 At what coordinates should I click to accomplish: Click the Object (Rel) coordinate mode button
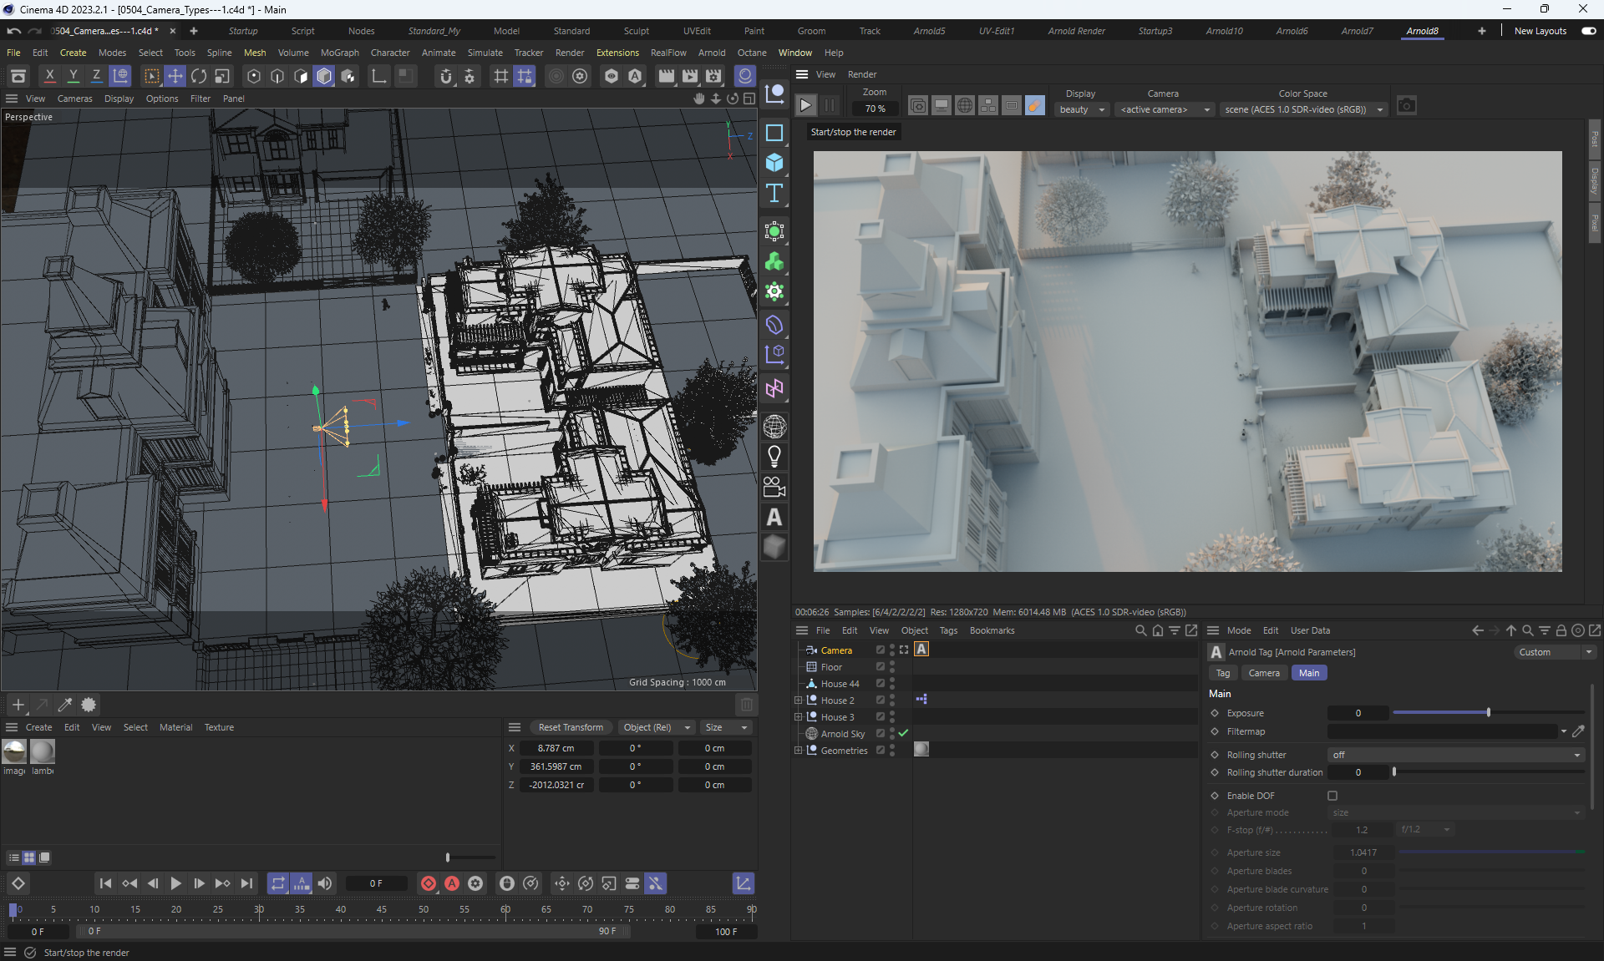pos(656,727)
